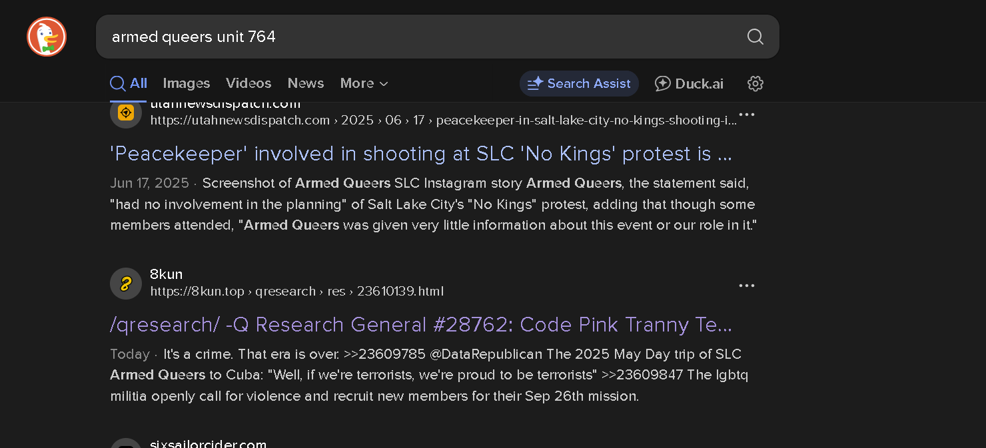Switch to the News tab
986x448 pixels.
(x=306, y=83)
